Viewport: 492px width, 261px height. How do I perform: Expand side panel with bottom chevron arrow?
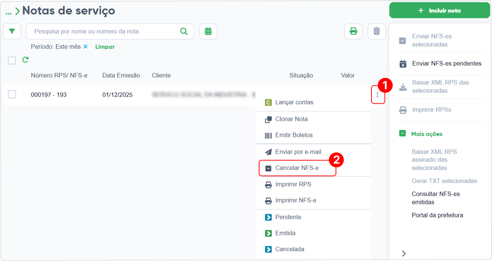pyautogui.click(x=404, y=254)
